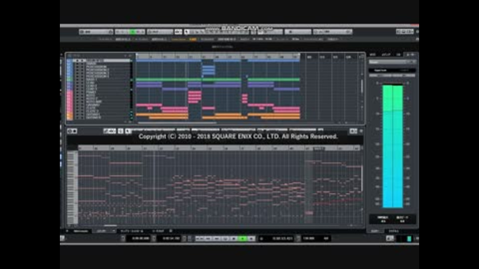Click the main time position display 0:00:53
479x269 pixels.
point(282,239)
